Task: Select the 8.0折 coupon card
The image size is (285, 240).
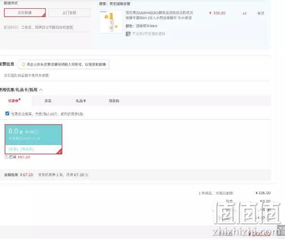Action: pos(34,139)
